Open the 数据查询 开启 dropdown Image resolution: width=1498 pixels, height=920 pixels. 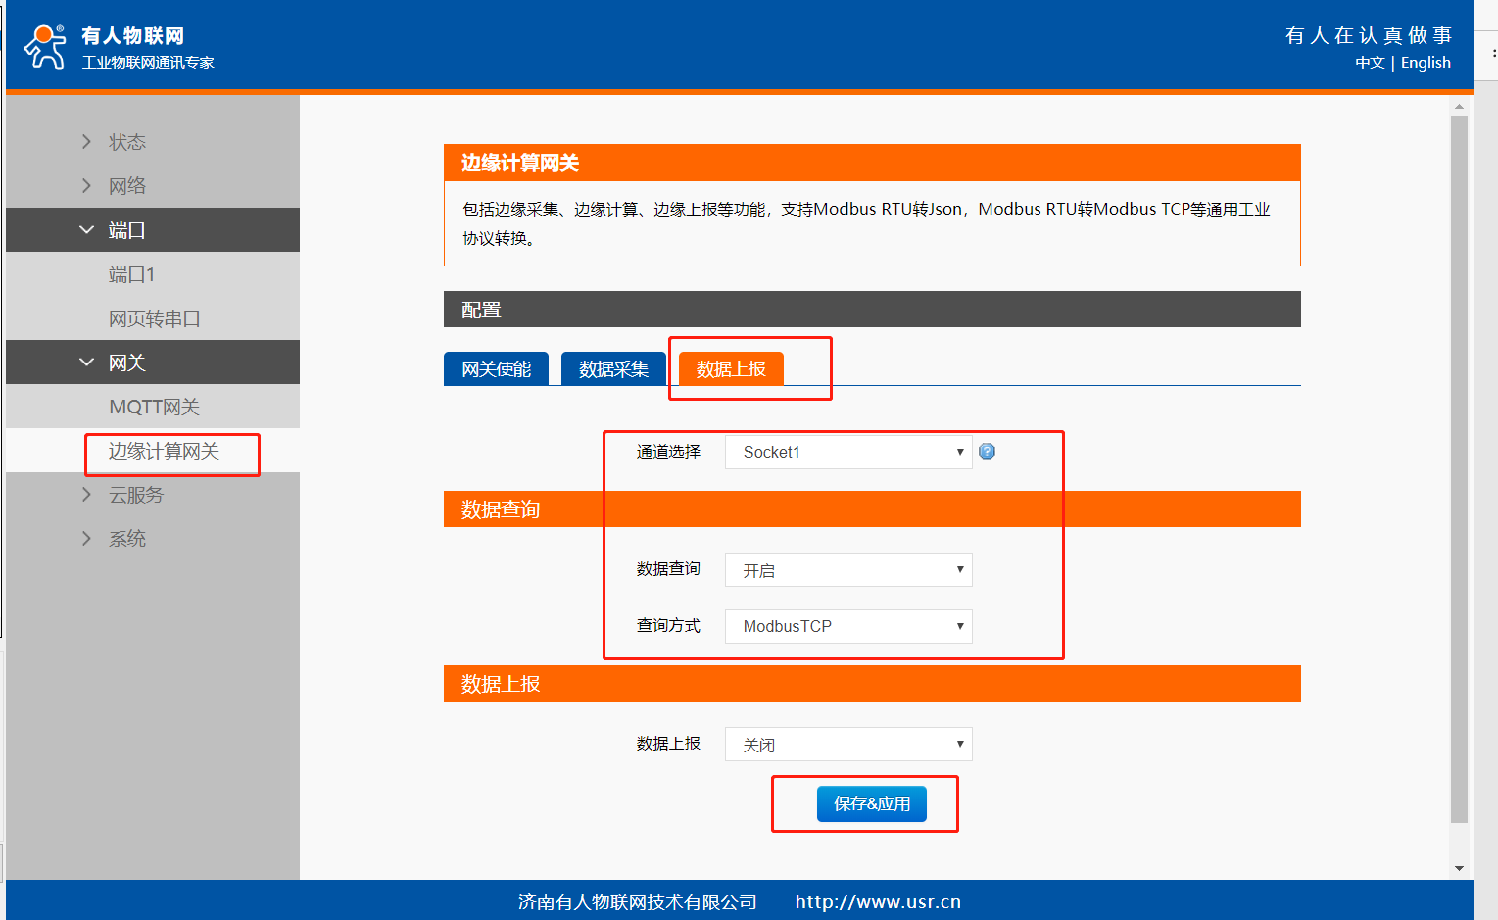point(848,570)
